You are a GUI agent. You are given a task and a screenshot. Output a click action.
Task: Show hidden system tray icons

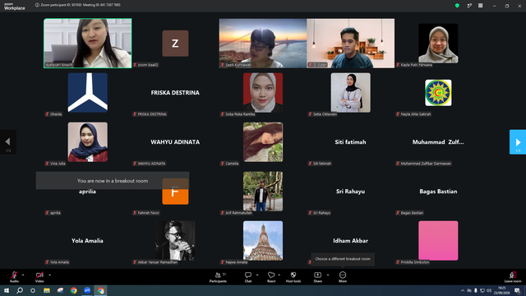[463, 290]
